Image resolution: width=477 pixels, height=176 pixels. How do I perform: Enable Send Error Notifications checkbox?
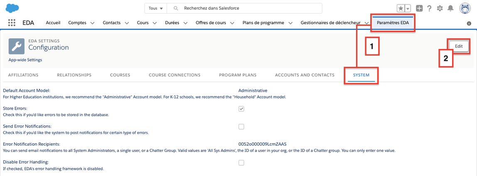[241, 127]
